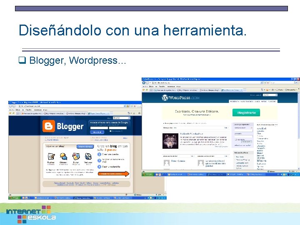
Task: Open the Edición menu in WordPress browser window
Action: [x=151, y=87]
